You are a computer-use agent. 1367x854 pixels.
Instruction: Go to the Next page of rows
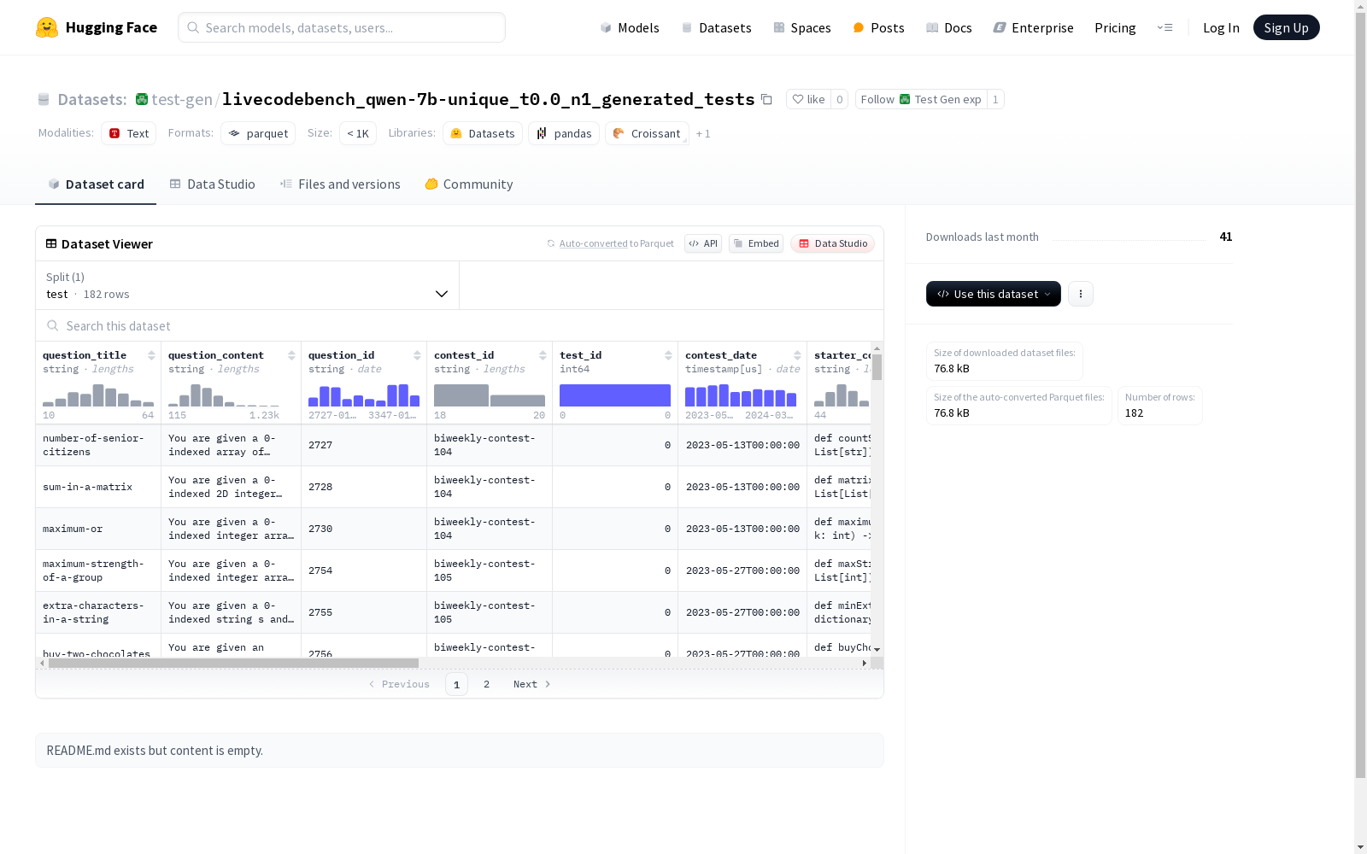[x=531, y=684]
